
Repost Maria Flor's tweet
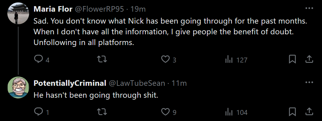click(102, 59)
